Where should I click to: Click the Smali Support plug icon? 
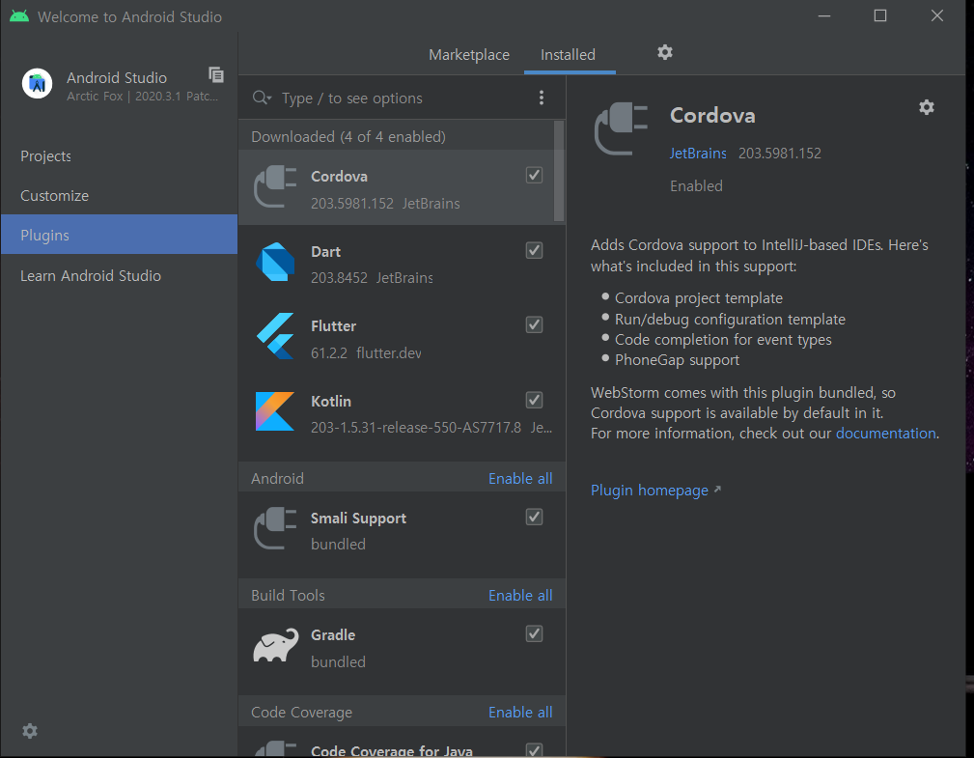(274, 528)
